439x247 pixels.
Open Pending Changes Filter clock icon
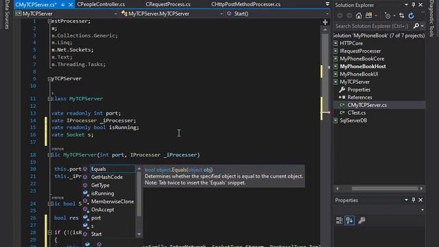[x=388, y=16]
